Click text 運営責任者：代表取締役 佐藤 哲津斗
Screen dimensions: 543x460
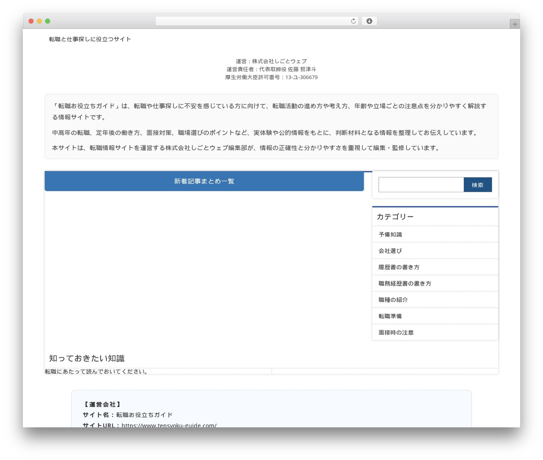271,69
